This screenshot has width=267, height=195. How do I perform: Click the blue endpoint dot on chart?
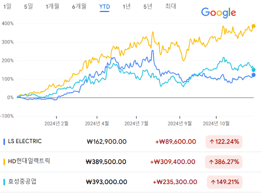click(x=253, y=75)
